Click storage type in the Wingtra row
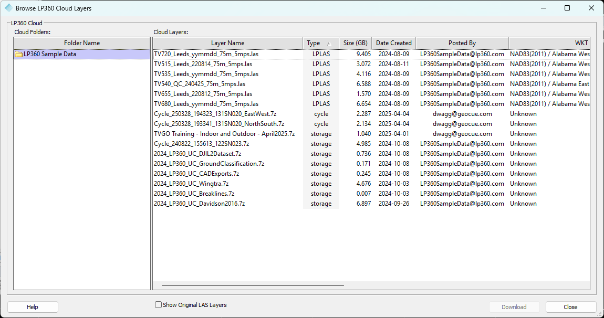Viewport: 604px width, 318px height. (321, 184)
